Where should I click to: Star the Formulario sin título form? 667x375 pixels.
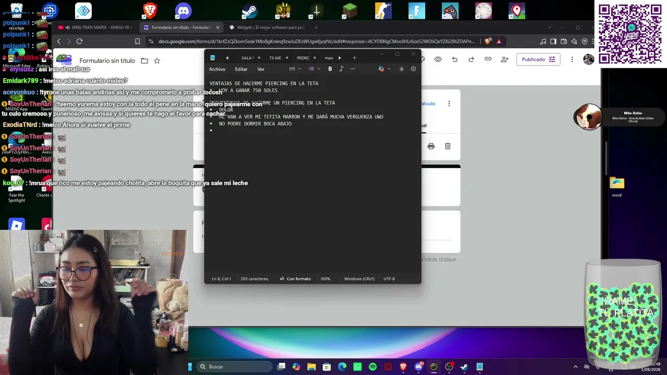[x=157, y=60]
